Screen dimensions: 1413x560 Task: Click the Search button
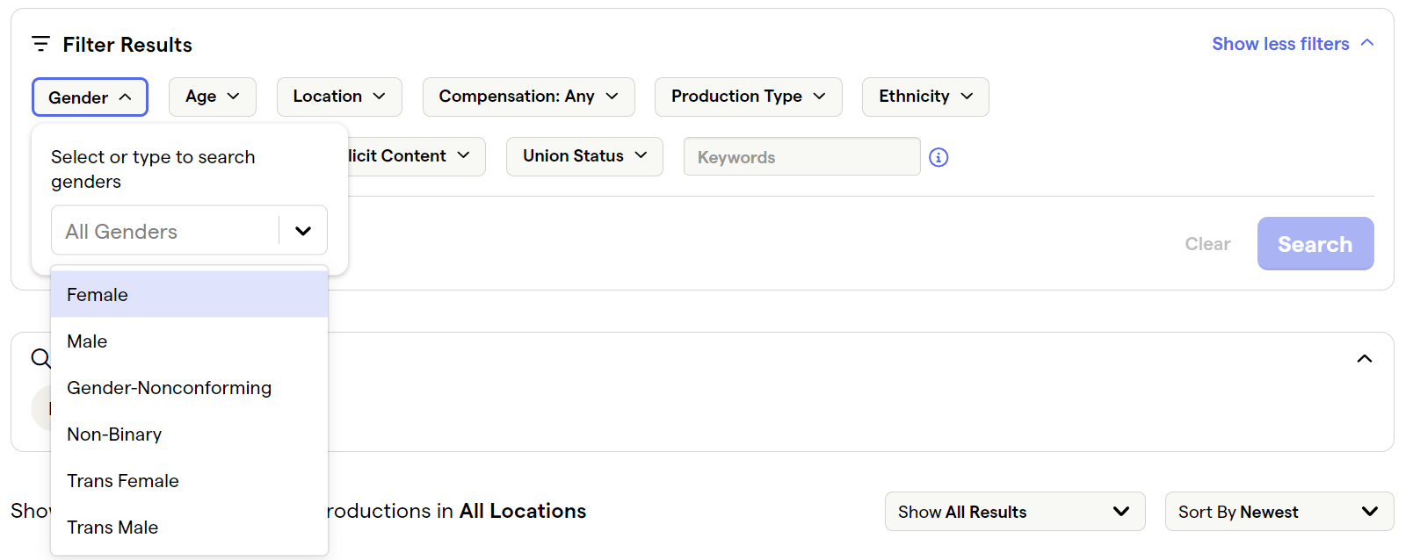click(x=1315, y=244)
